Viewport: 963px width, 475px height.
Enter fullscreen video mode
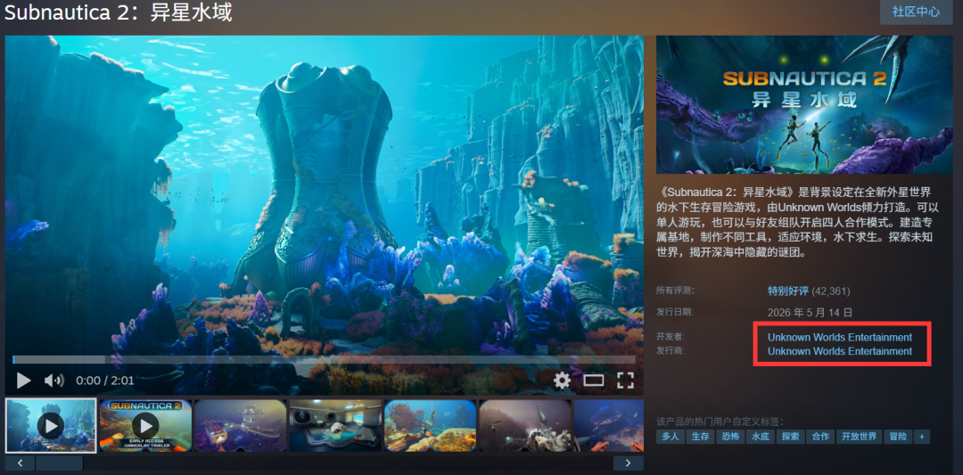coord(625,381)
